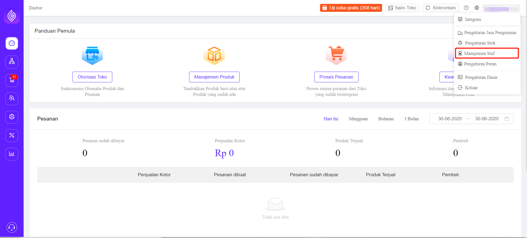The height and width of the screenshot is (238, 527).
Task: Switch order filter to Bulanan
Action: 386,119
